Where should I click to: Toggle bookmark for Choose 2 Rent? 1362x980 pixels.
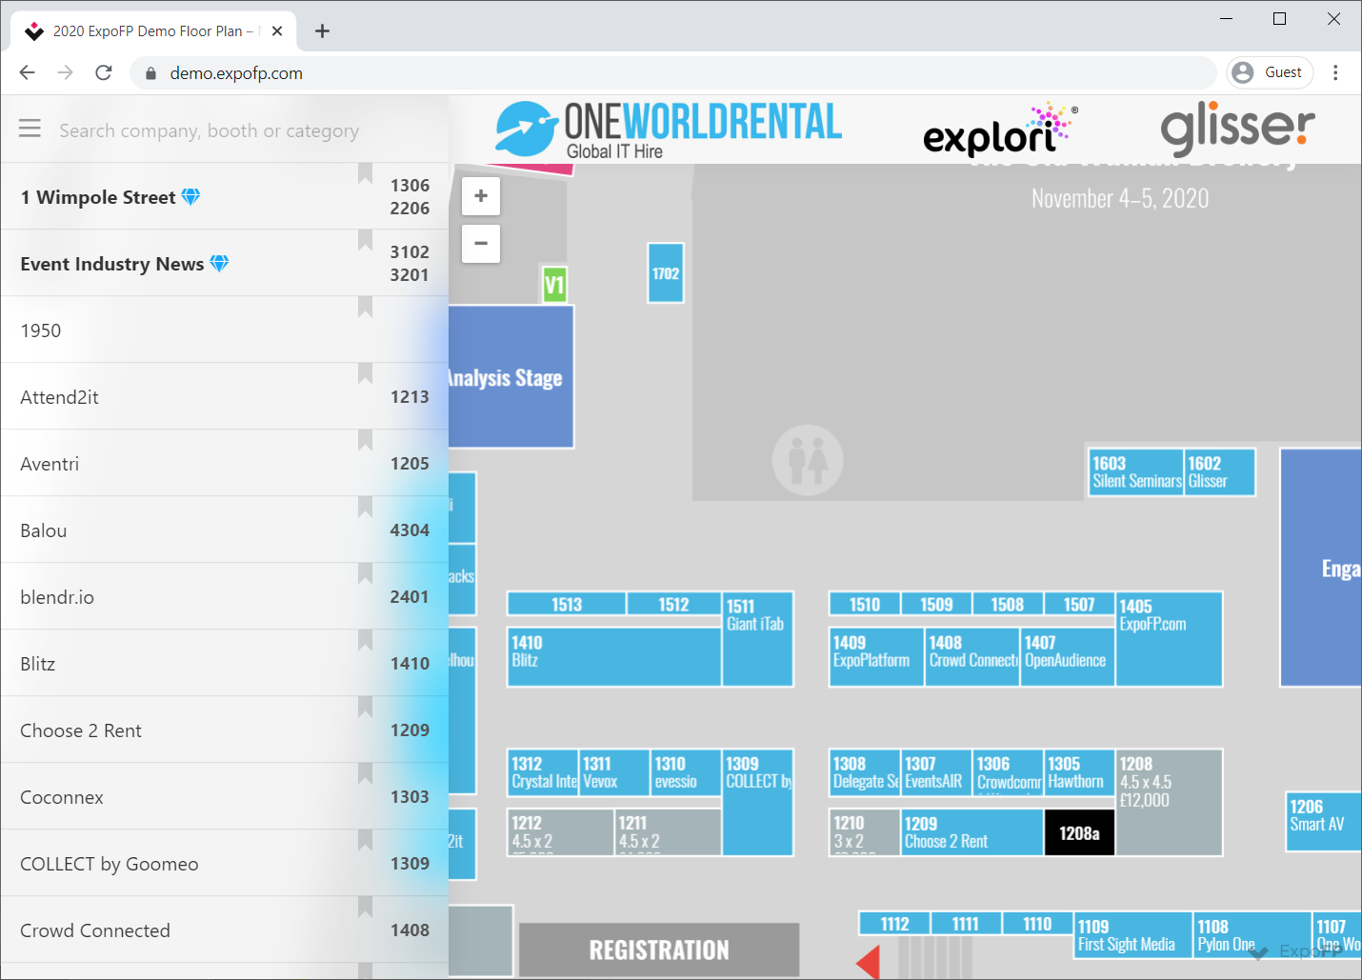365,708
